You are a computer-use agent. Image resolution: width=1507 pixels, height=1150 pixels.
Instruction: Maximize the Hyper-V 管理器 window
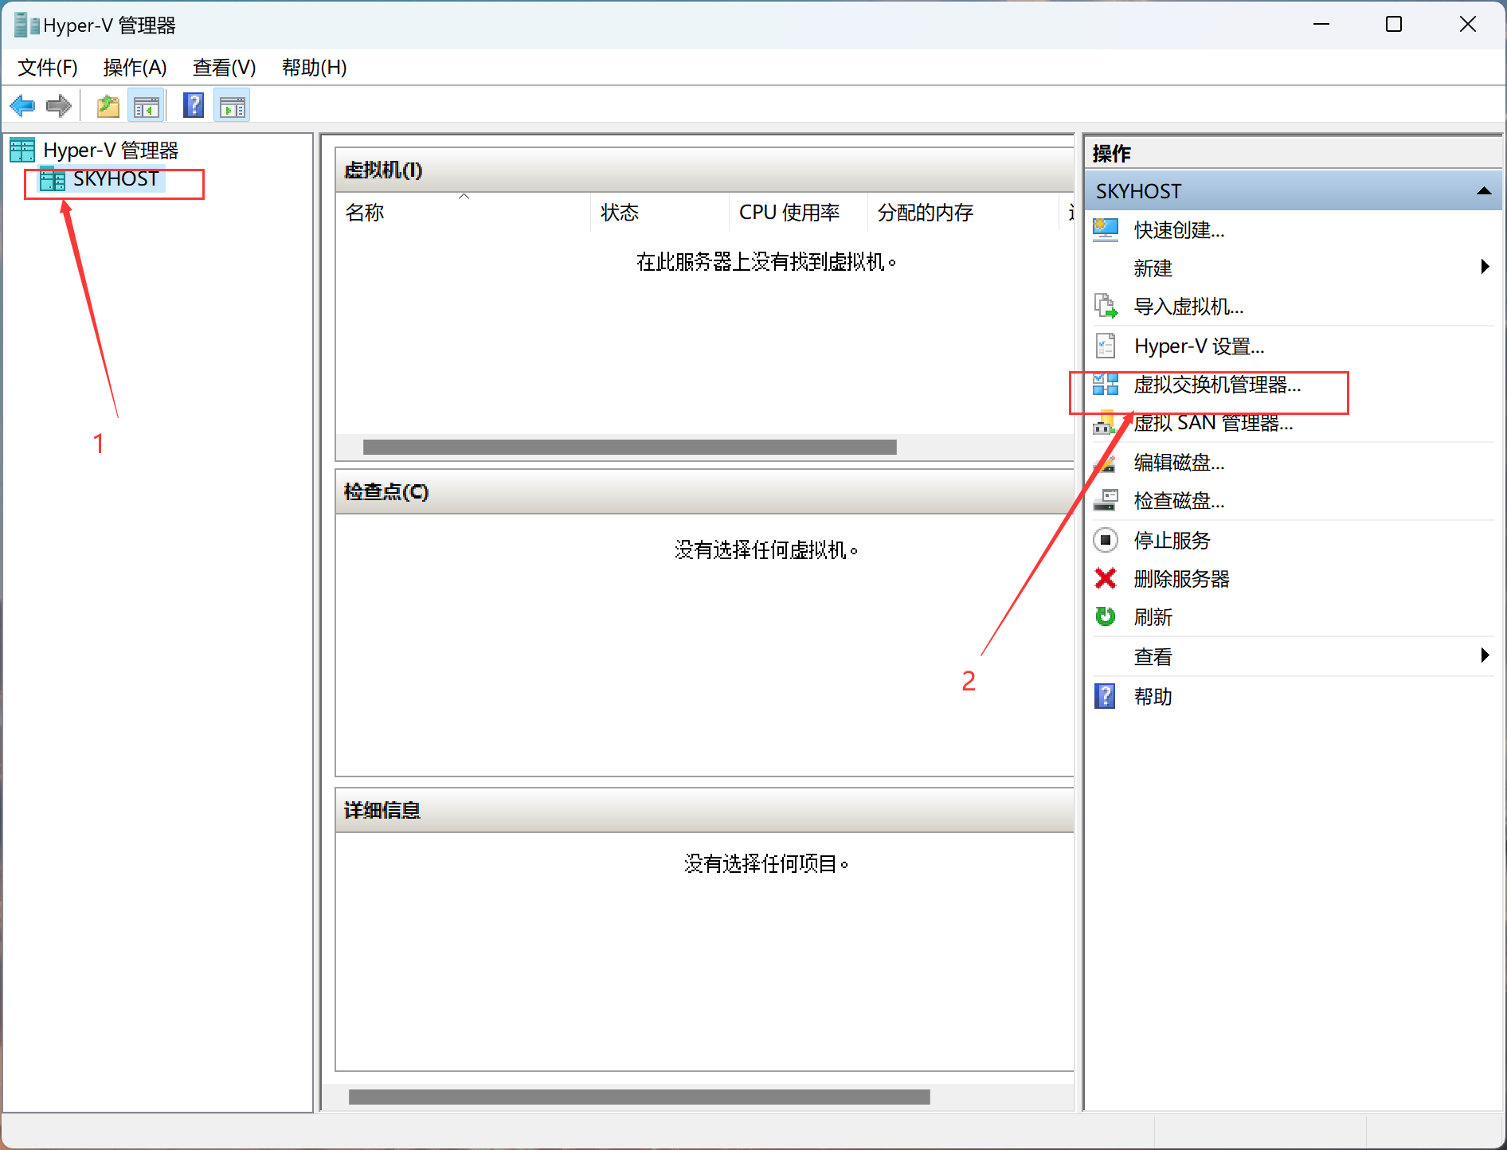coord(1394,25)
